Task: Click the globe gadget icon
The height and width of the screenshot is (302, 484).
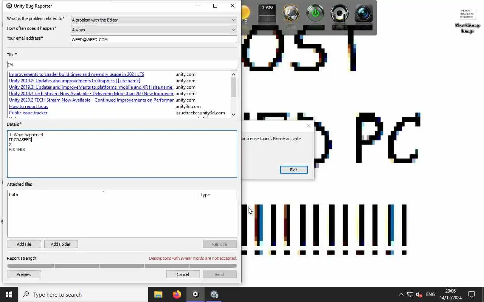Action: tap(291, 14)
